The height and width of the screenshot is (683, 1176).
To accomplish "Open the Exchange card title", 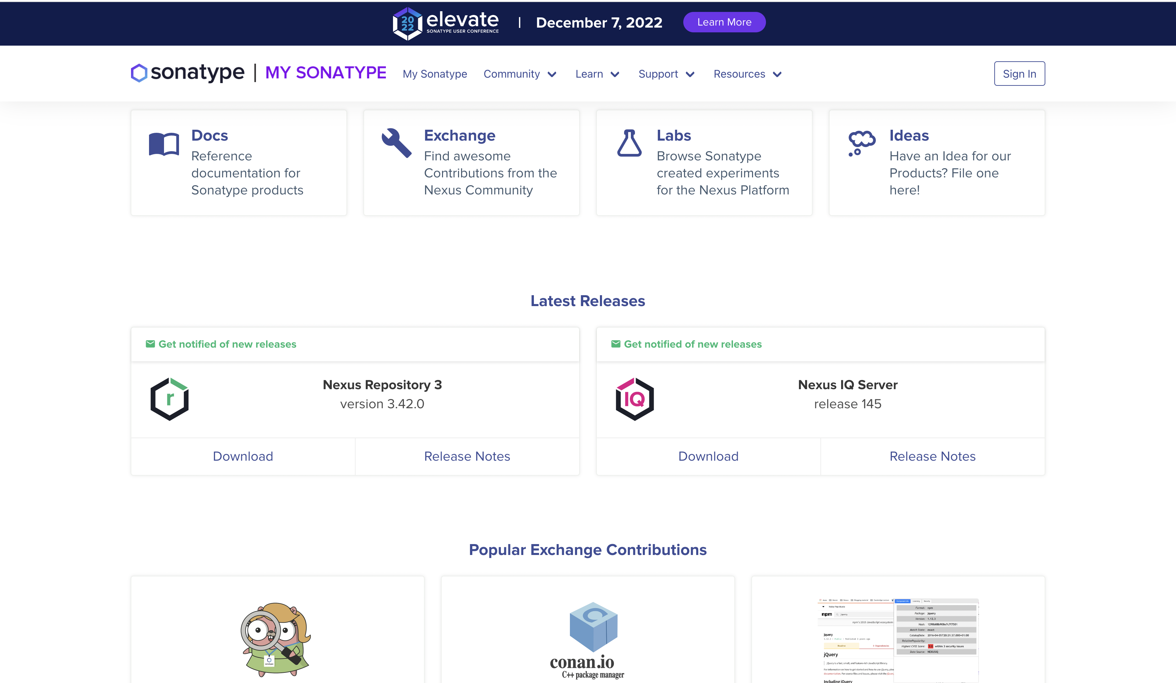I will tap(459, 136).
